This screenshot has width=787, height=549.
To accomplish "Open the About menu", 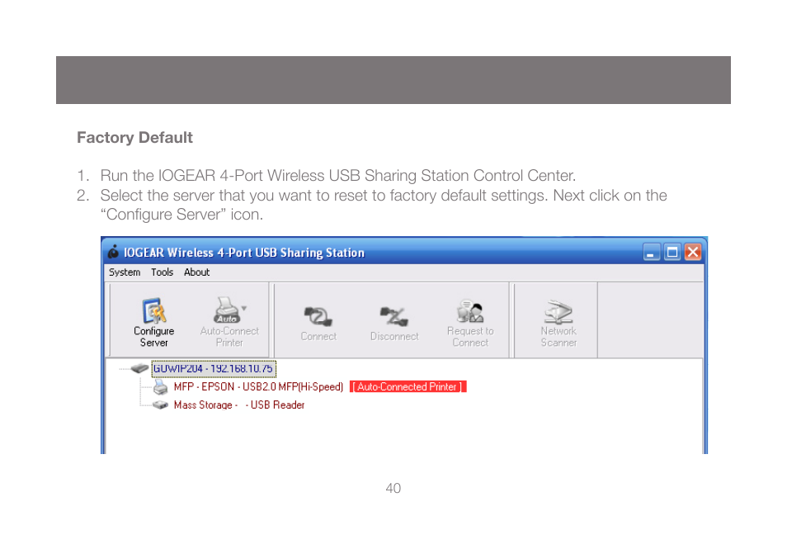I will tap(196, 272).
